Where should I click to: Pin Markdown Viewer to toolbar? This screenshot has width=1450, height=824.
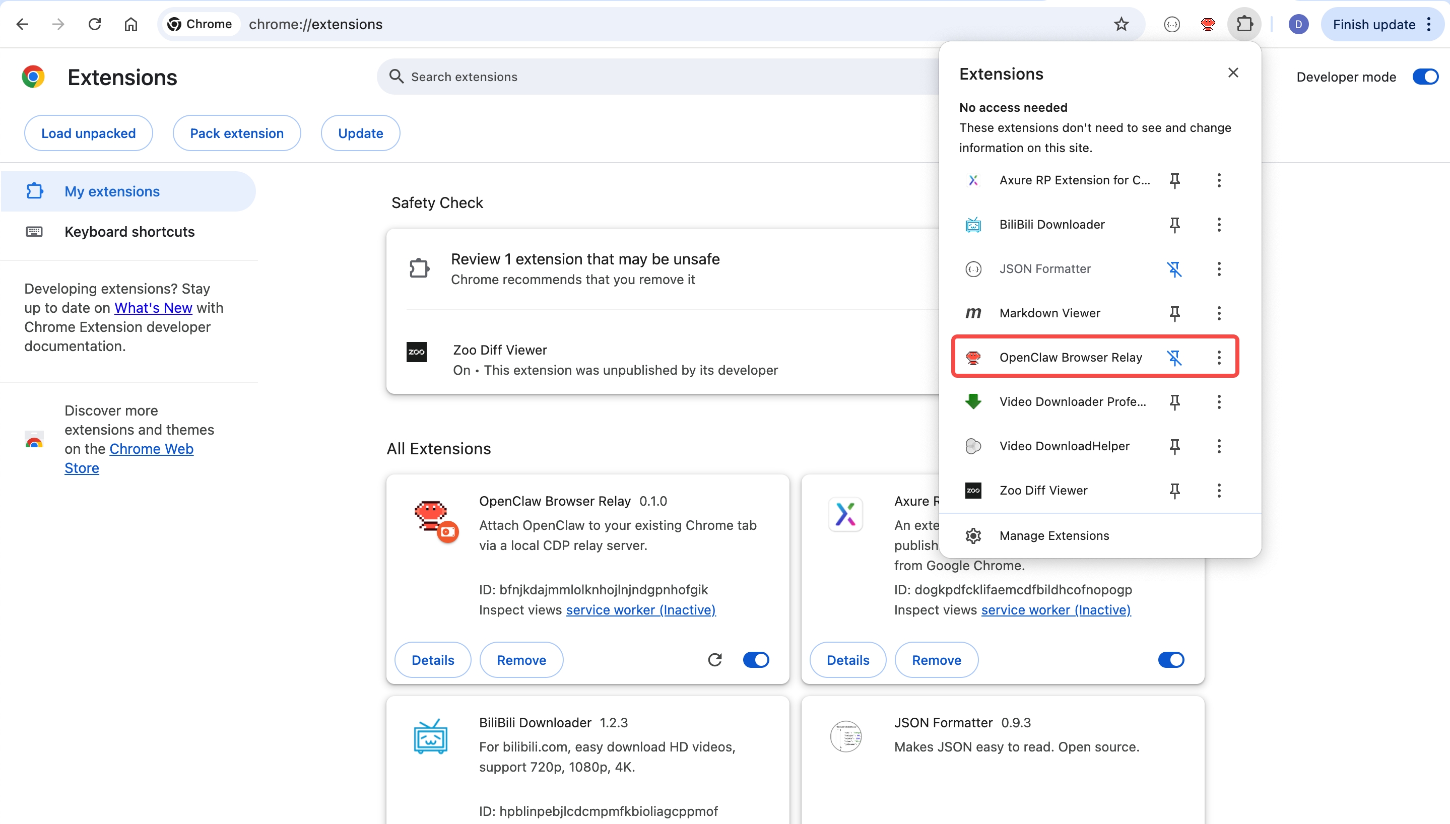1174,313
